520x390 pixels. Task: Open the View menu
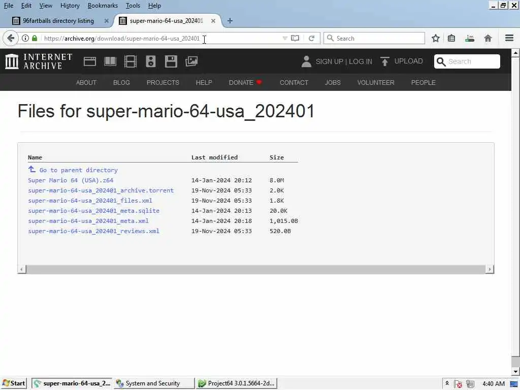coord(46,6)
